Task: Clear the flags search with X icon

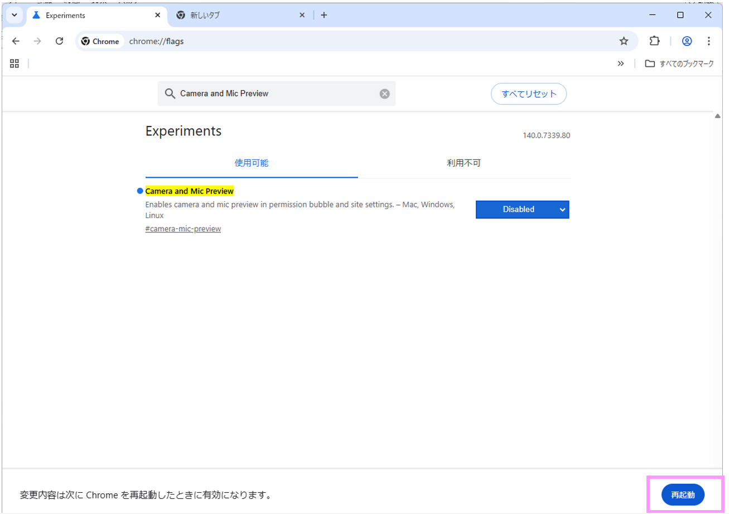Action: coord(384,94)
